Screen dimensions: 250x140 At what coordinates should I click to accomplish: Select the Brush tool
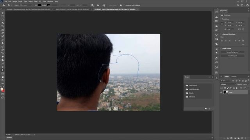[3, 40]
